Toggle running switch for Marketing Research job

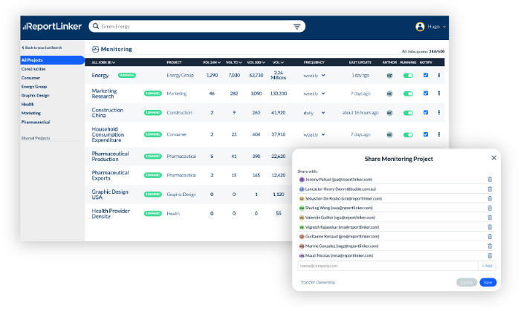(x=408, y=94)
